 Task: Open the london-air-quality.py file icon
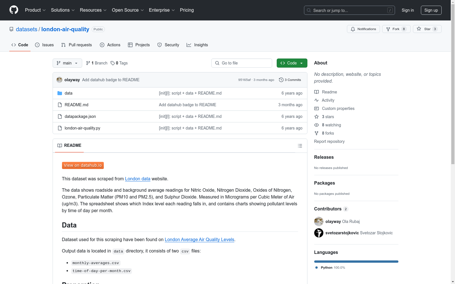(60, 128)
